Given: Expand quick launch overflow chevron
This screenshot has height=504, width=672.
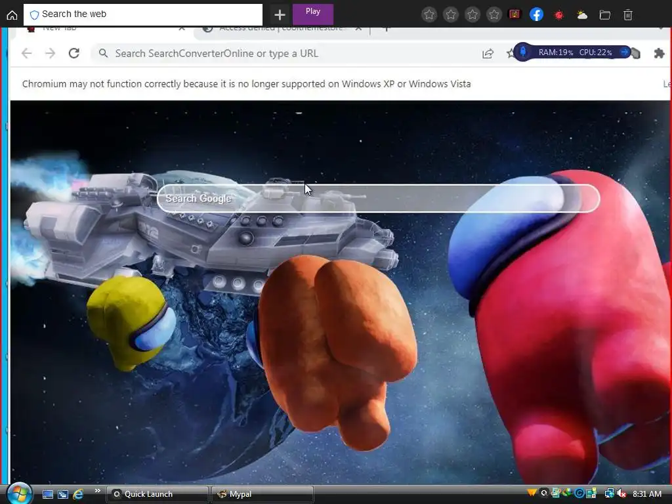Looking at the screenshot, I should [x=97, y=491].
